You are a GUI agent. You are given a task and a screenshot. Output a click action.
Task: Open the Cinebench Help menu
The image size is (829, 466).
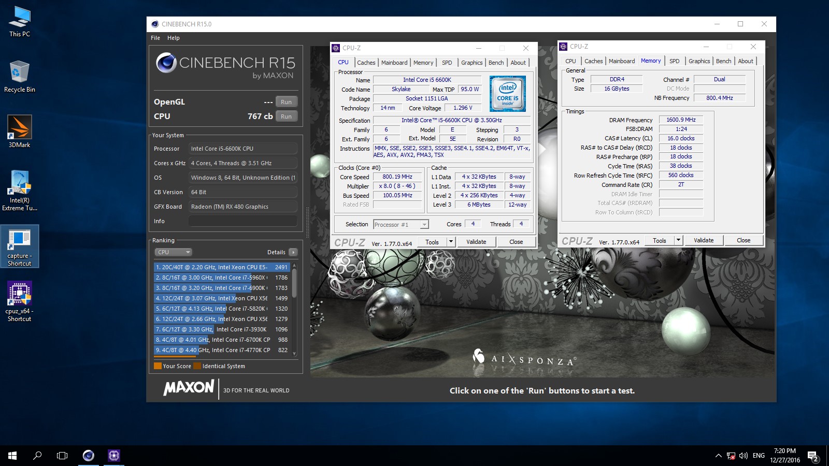click(x=174, y=38)
